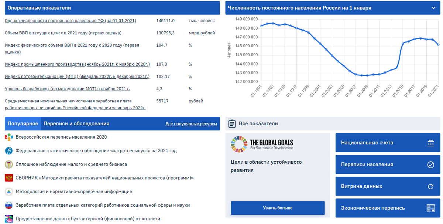The width and height of the screenshot is (443, 224).
Task: Click the Методология и нормативно-справочная информация icon
Action: click(9, 192)
